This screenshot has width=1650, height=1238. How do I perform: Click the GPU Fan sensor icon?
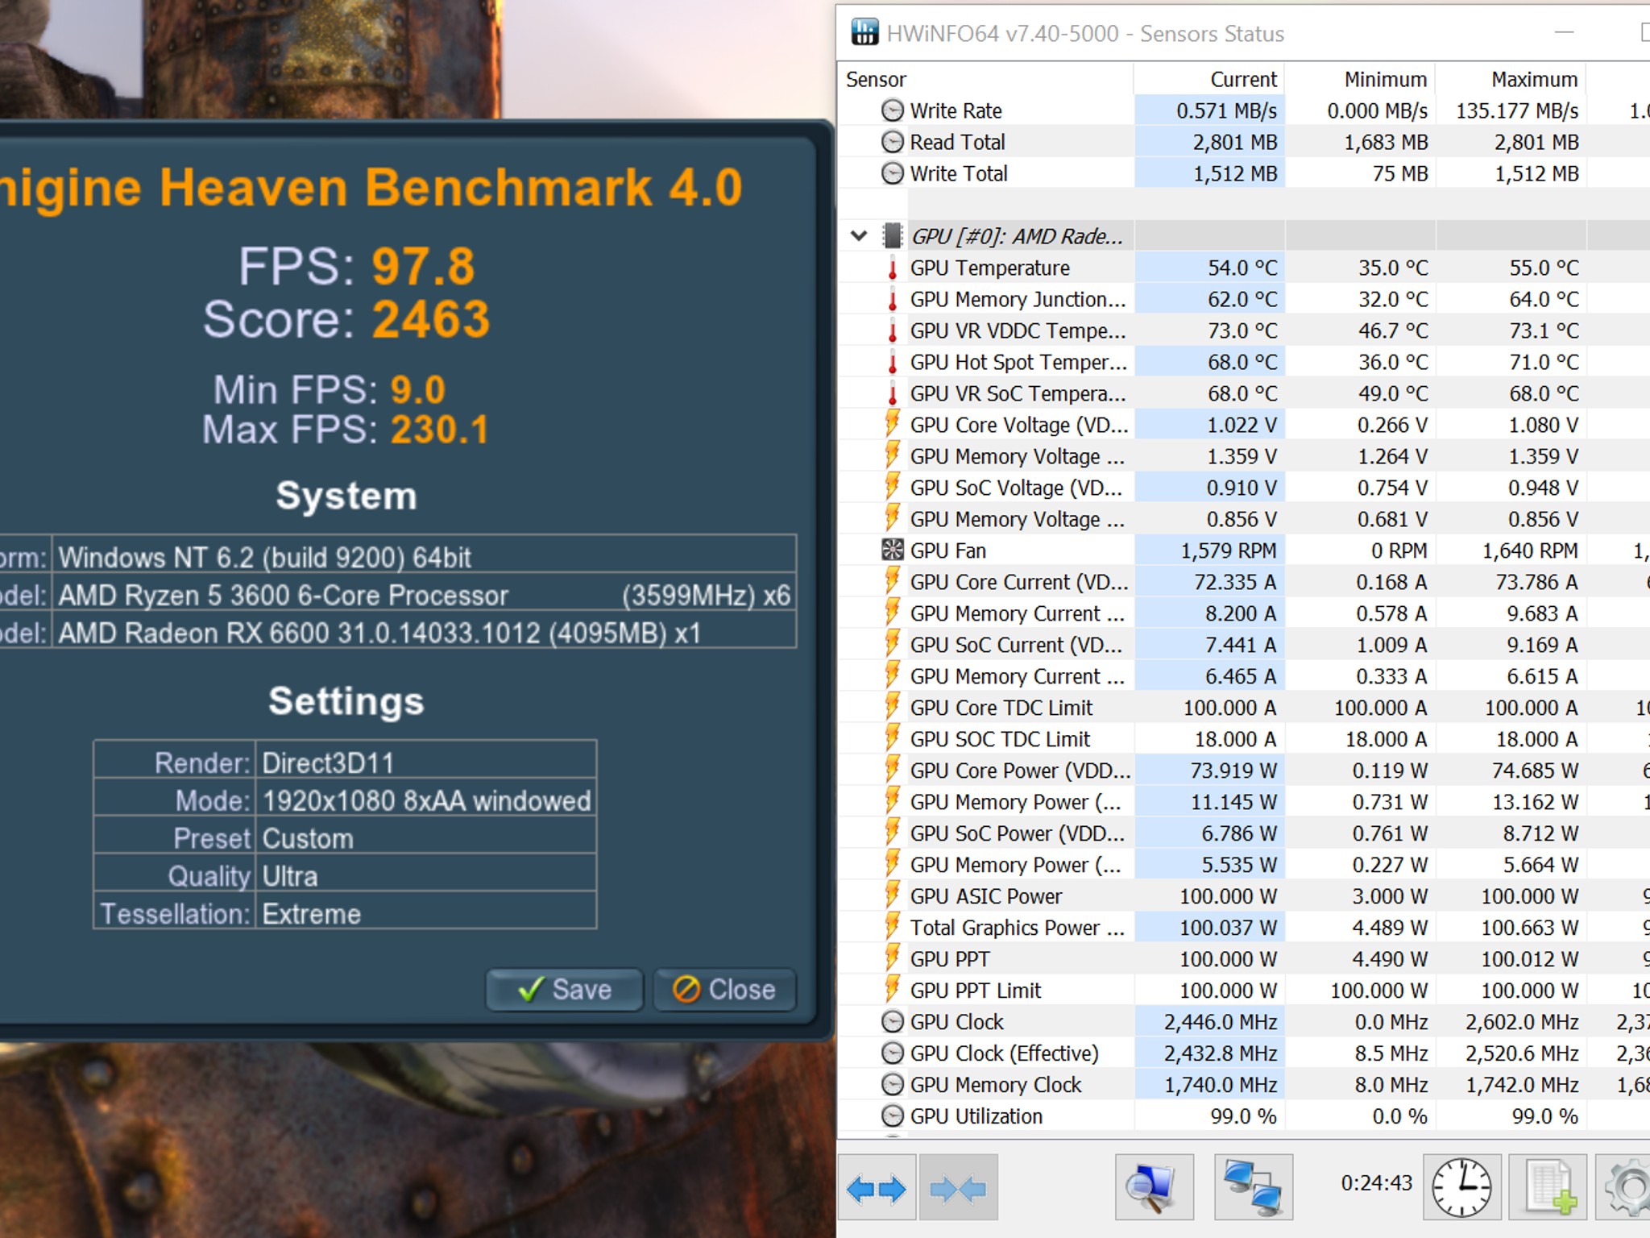point(892,550)
